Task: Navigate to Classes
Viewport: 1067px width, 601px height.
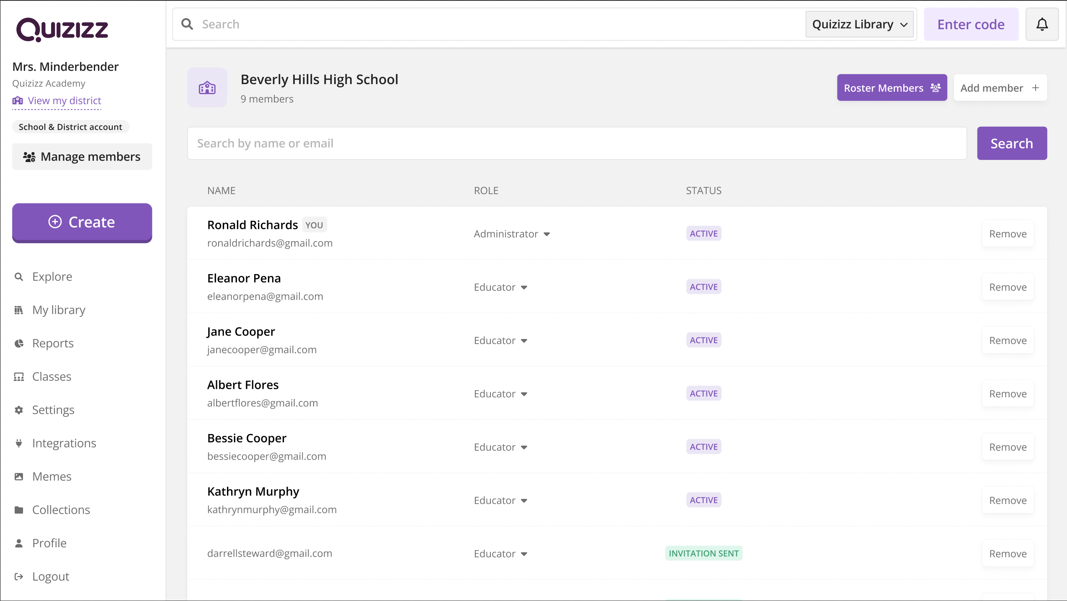Action: click(x=52, y=377)
